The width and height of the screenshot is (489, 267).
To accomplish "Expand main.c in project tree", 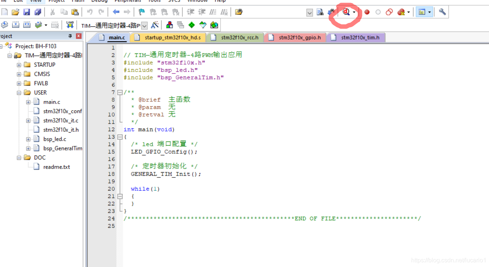I will (x=28, y=102).
